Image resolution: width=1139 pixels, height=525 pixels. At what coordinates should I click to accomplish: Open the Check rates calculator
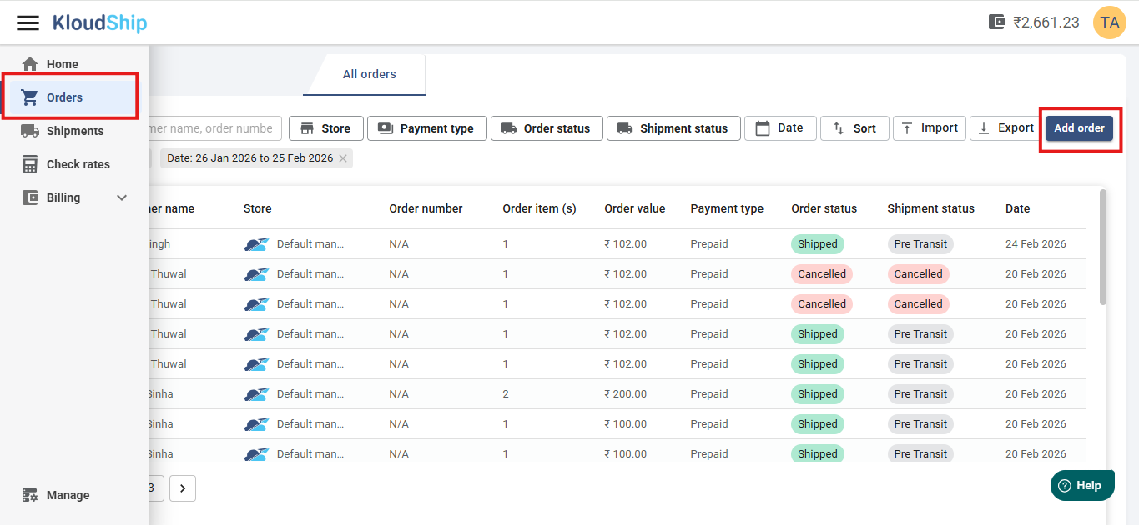point(78,164)
